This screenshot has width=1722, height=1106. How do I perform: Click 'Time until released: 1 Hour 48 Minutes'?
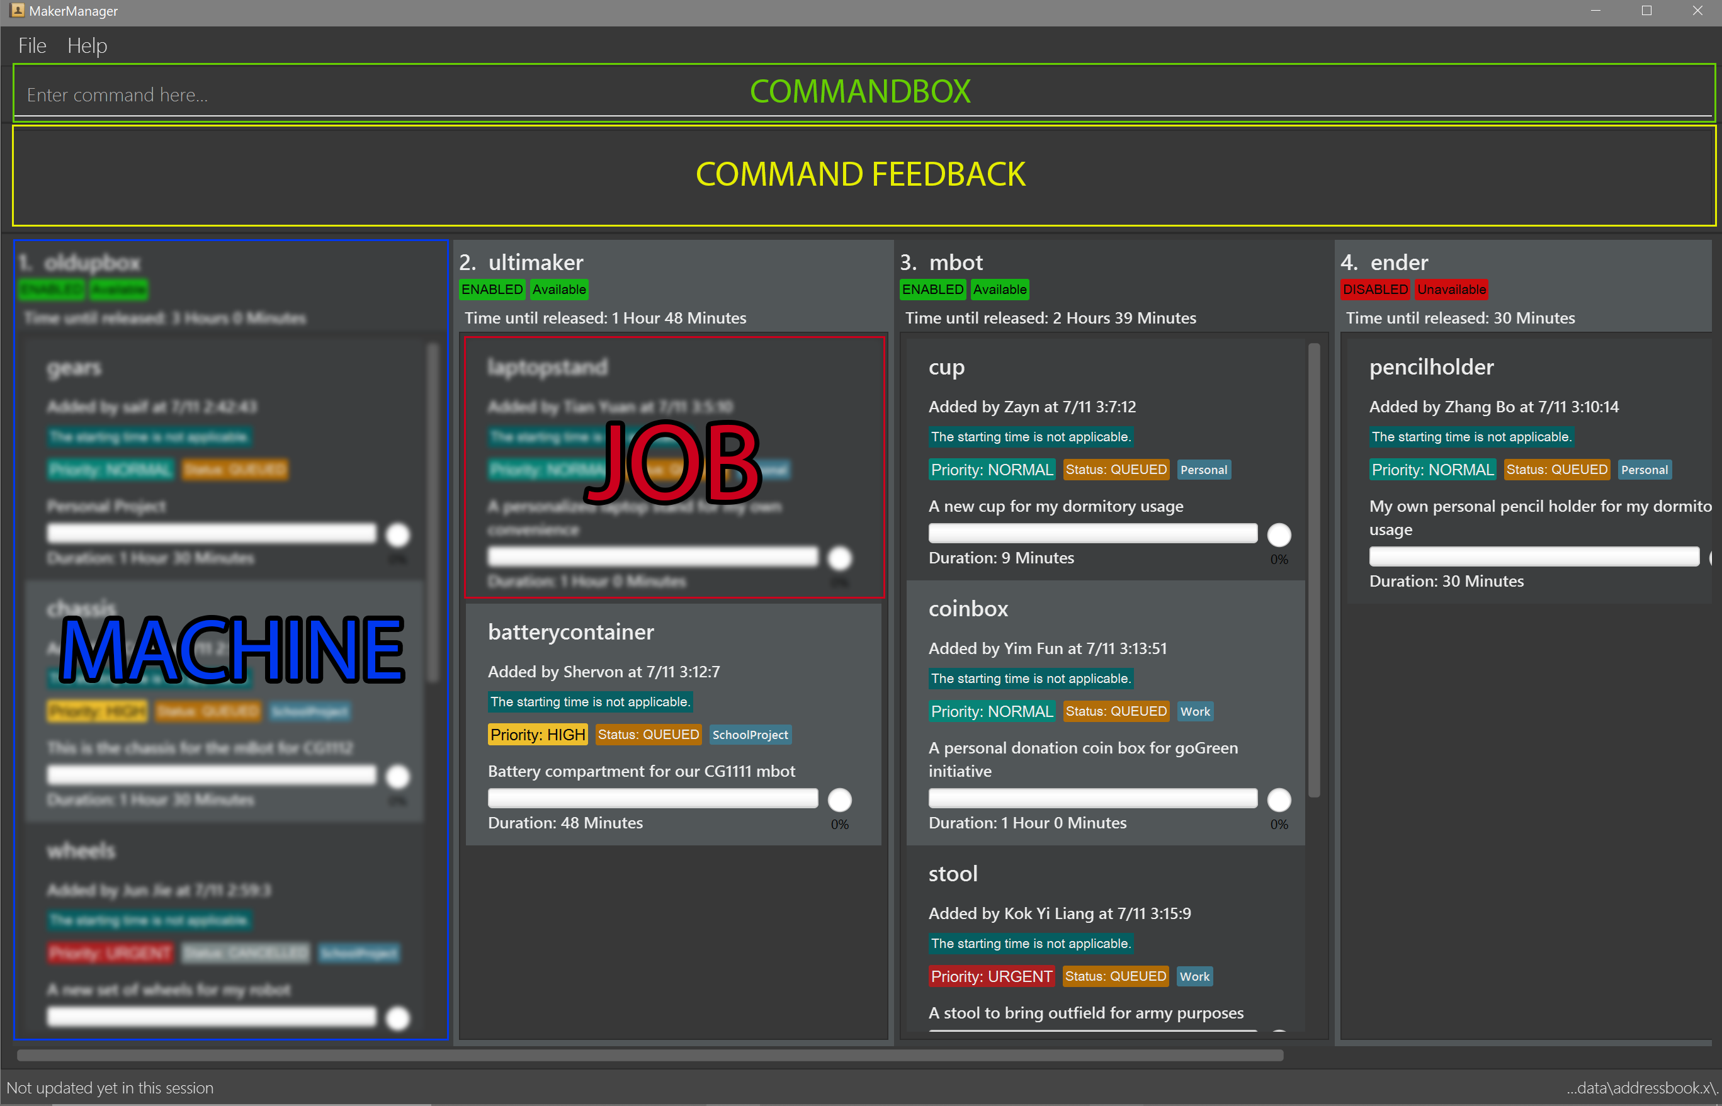(605, 318)
